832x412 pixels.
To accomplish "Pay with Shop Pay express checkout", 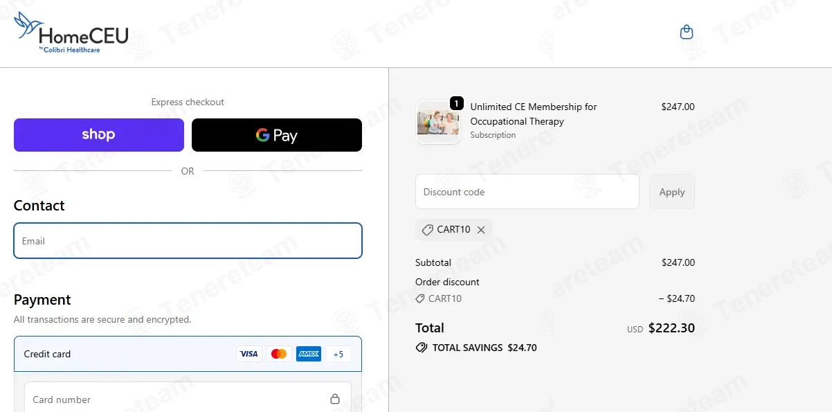I will coord(99,135).
